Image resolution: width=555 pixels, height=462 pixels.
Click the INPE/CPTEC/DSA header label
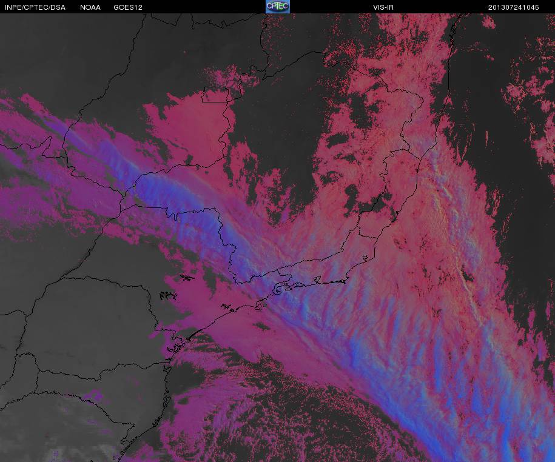tap(35, 7)
